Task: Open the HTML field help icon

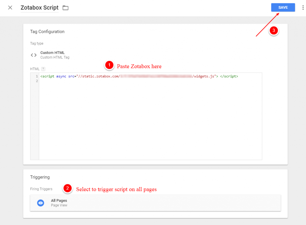Action: (42, 69)
